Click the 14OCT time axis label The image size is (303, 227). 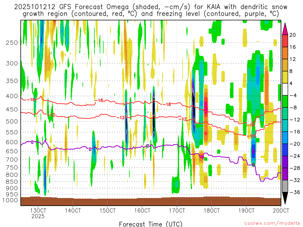pos(73,210)
